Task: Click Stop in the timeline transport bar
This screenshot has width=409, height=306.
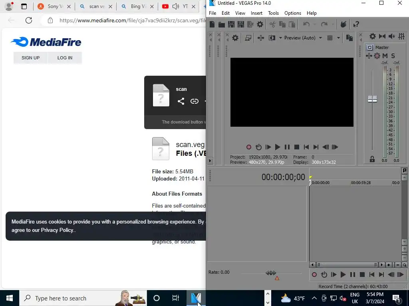Action: [362, 275]
